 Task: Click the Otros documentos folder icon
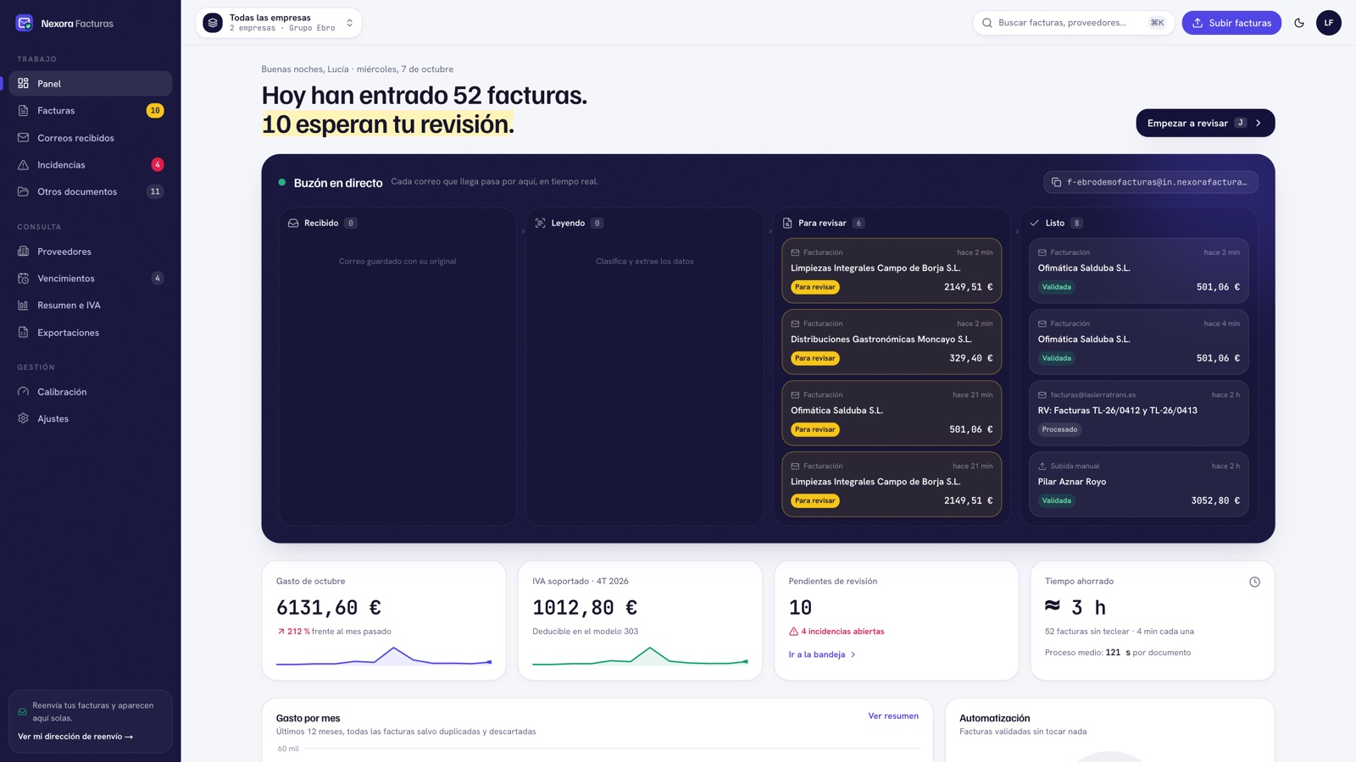coord(23,191)
